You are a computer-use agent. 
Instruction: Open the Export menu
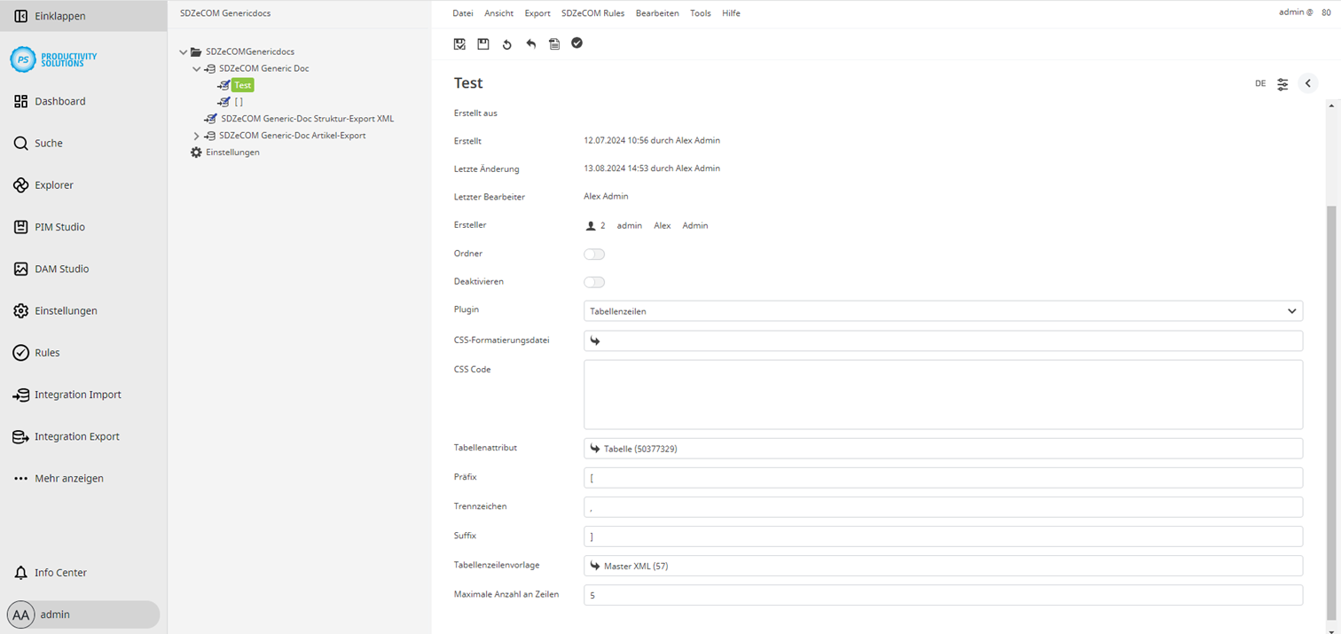(x=537, y=12)
